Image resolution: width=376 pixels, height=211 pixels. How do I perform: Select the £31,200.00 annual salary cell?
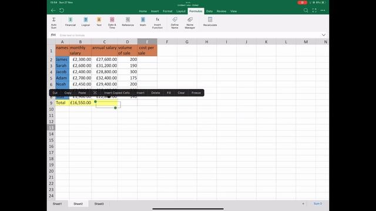point(105,66)
